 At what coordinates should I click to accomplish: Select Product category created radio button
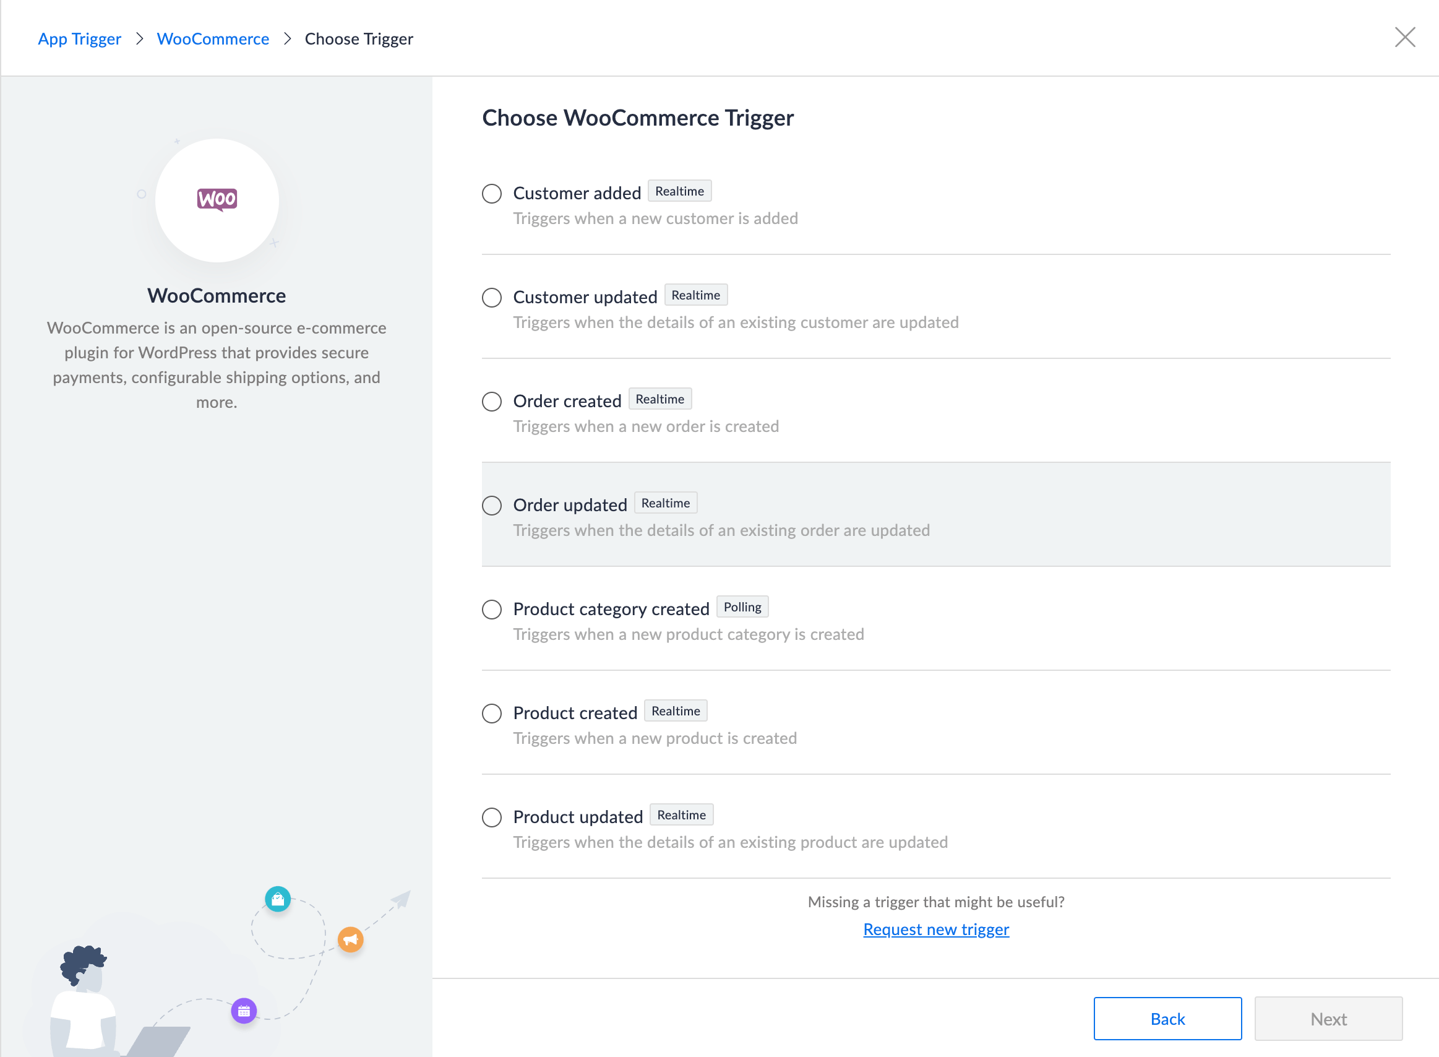(491, 609)
